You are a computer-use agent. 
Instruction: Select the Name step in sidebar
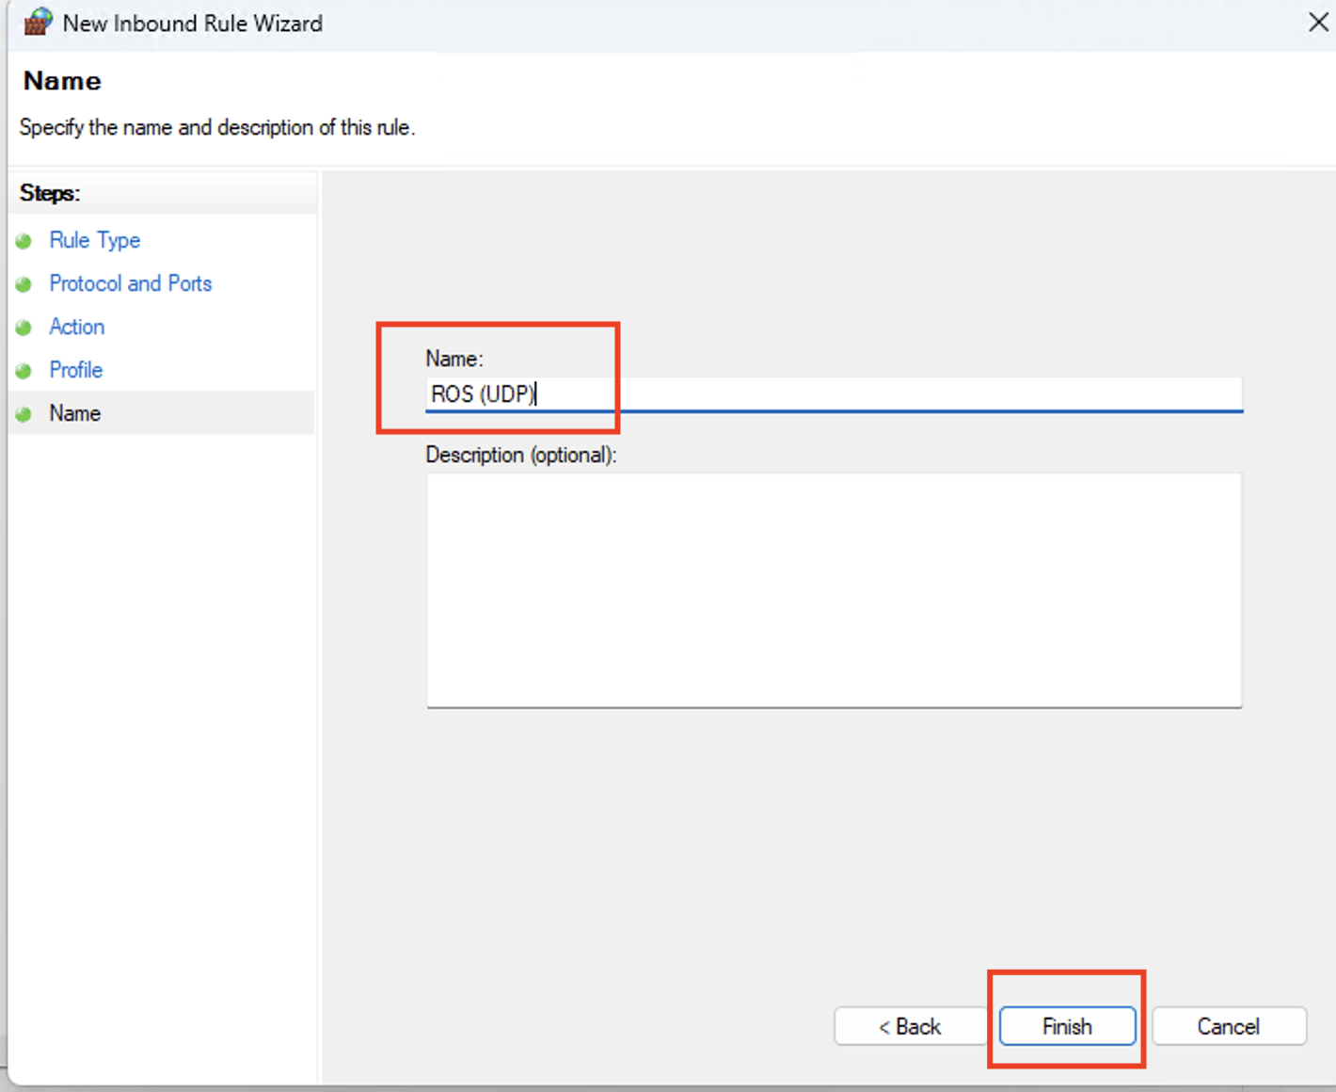74,413
